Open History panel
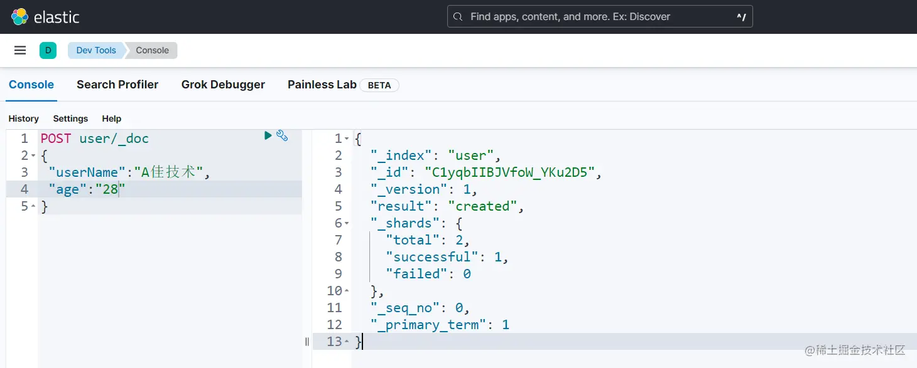This screenshot has width=917, height=368. click(x=24, y=118)
